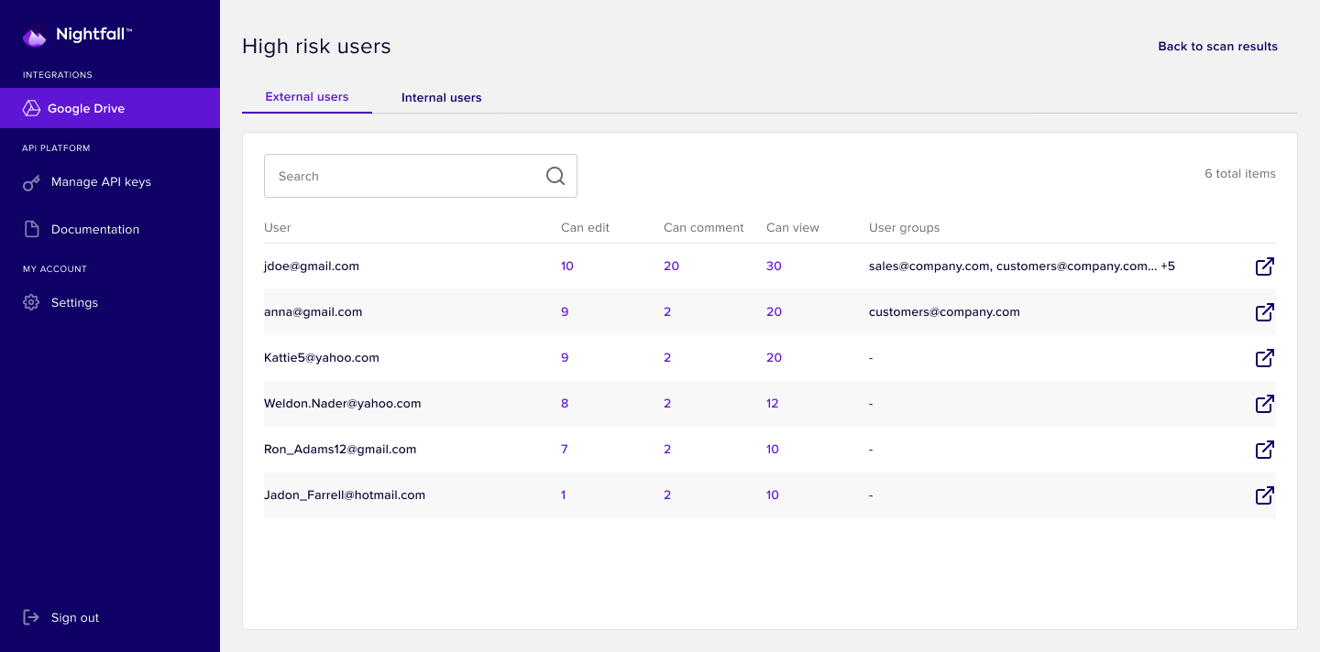This screenshot has height=652, width=1320.
Task: Click the search magnifier icon
Action: (555, 174)
